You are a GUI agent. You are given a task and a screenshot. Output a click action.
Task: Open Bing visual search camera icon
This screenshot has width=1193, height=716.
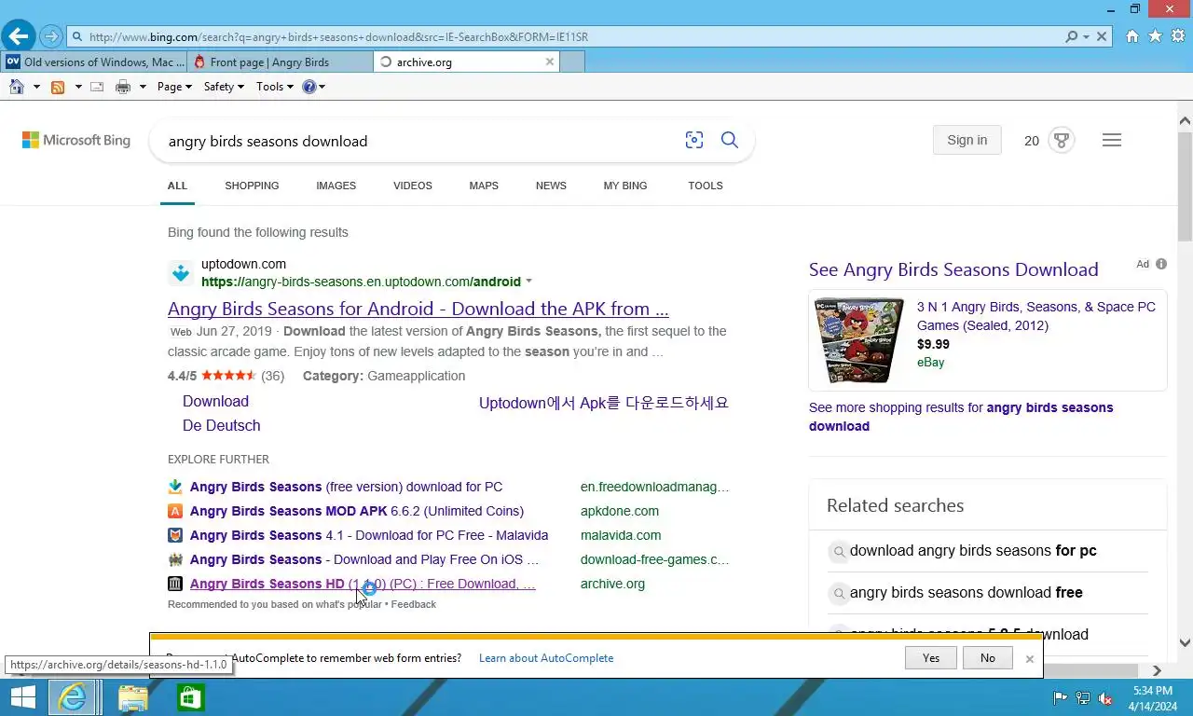[x=694, y=140]
